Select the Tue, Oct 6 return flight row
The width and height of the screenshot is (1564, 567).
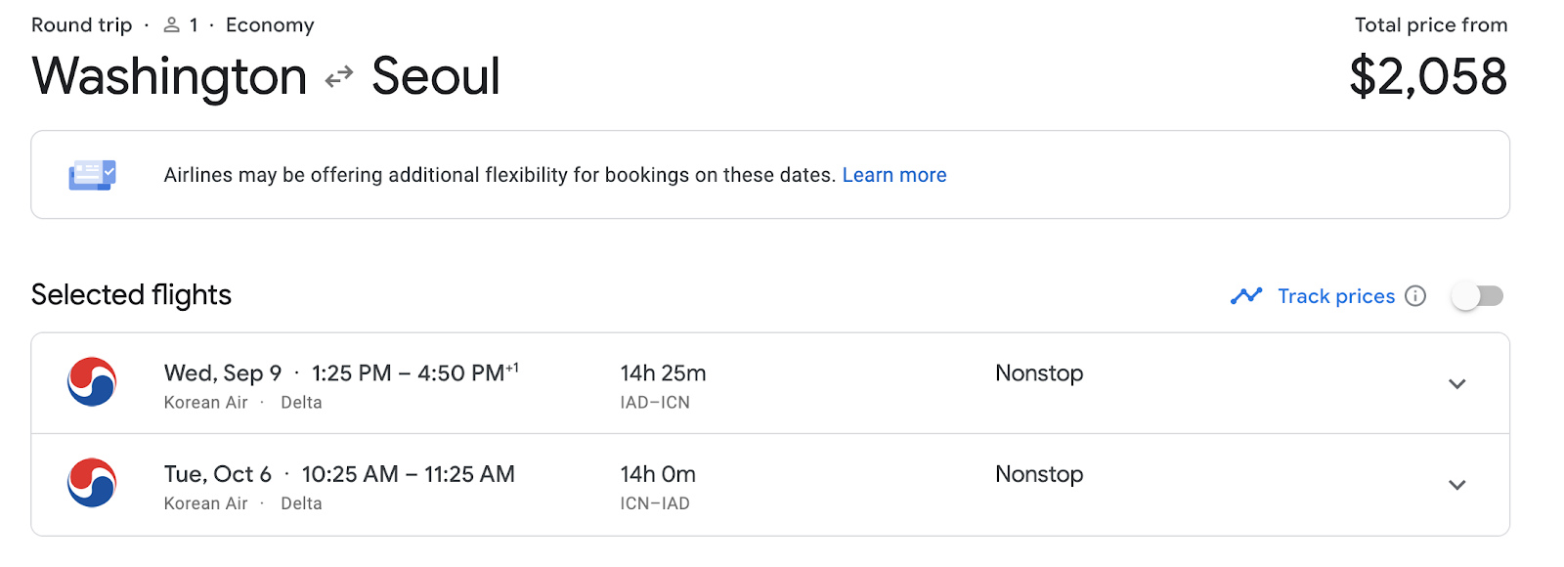point(770,485)
